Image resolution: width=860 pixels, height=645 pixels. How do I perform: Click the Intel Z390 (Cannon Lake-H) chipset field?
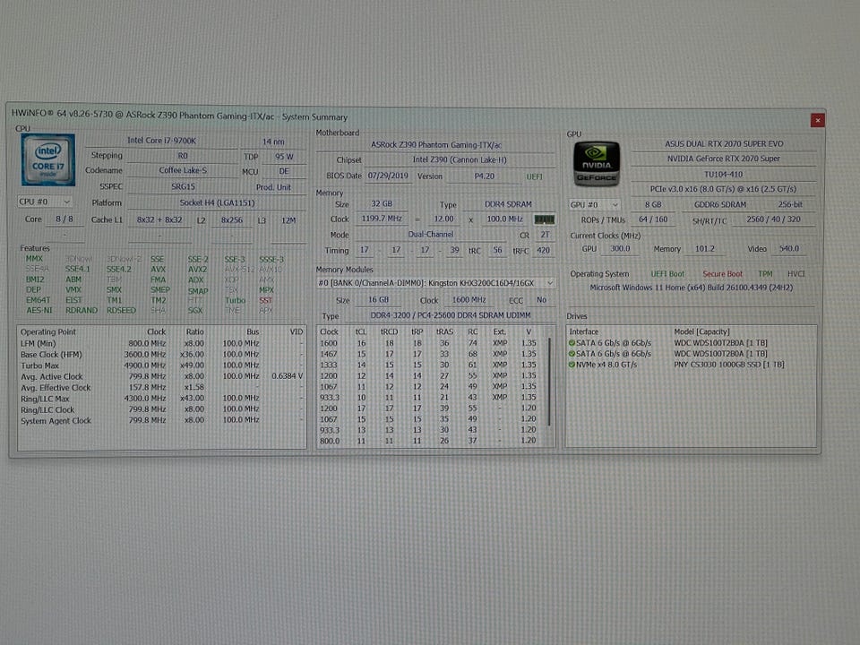(x=460, y=159)
